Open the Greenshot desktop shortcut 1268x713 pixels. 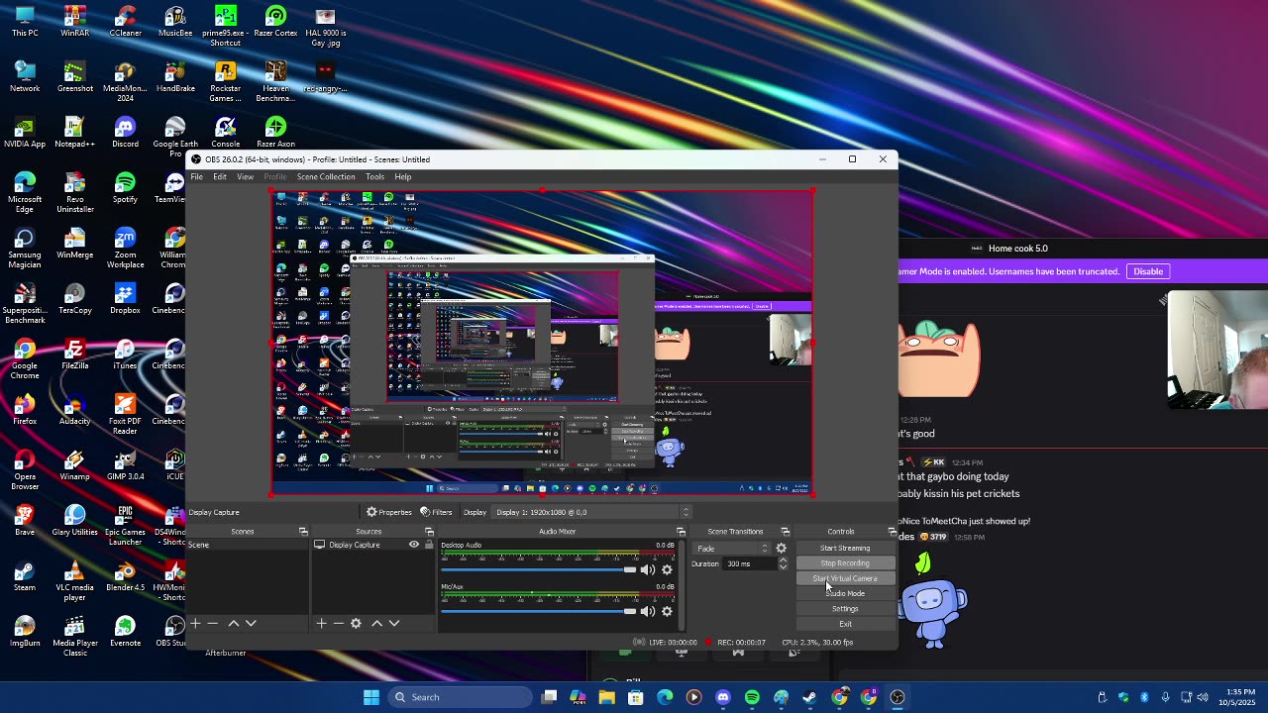(74, 77)
